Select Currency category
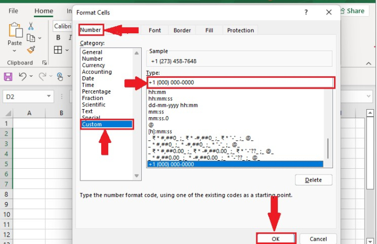Viewport: 377px width, 244px height. pos(93,65)
